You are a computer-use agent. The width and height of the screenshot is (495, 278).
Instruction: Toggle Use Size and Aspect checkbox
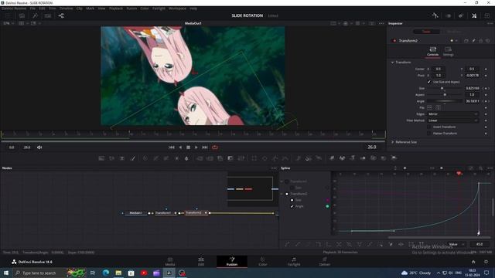(429, 82)
